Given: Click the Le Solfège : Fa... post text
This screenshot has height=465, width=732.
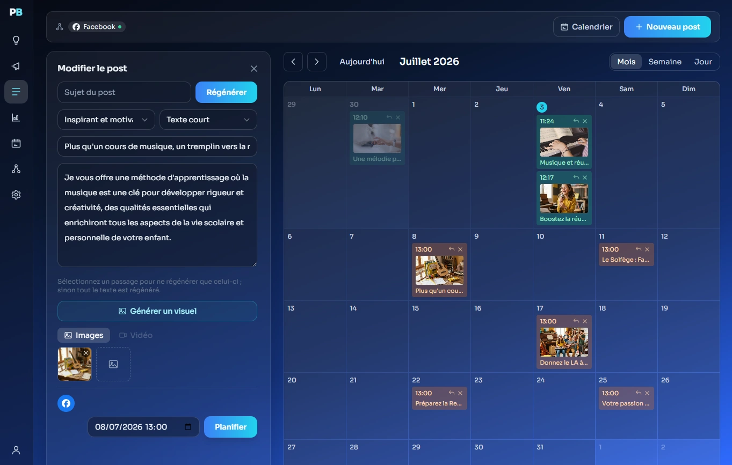Looking at the screenshot, I should 626,260.
